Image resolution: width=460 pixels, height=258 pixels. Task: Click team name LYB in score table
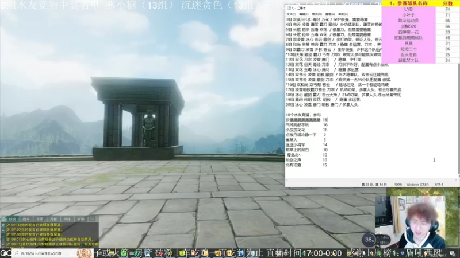(408, 9)
